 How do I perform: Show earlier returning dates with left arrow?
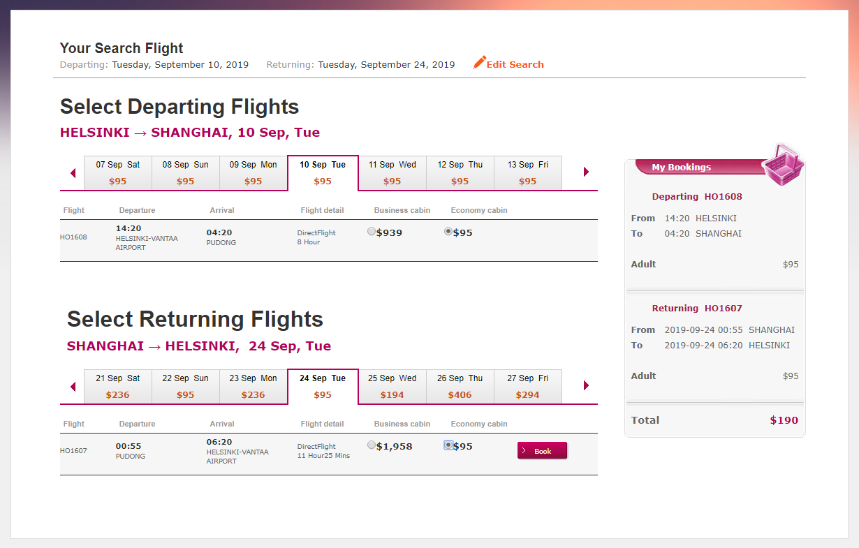73,387
